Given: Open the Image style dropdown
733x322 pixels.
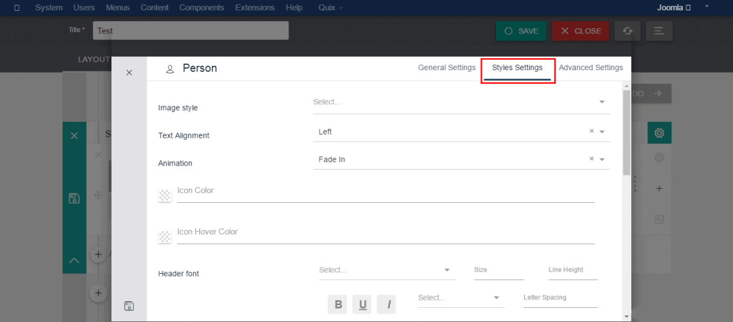Looking at the screenshot, I should point(461,102).
